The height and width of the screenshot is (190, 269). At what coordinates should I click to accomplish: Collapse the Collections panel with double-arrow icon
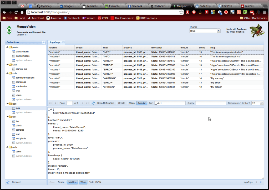tap(43, 42)
